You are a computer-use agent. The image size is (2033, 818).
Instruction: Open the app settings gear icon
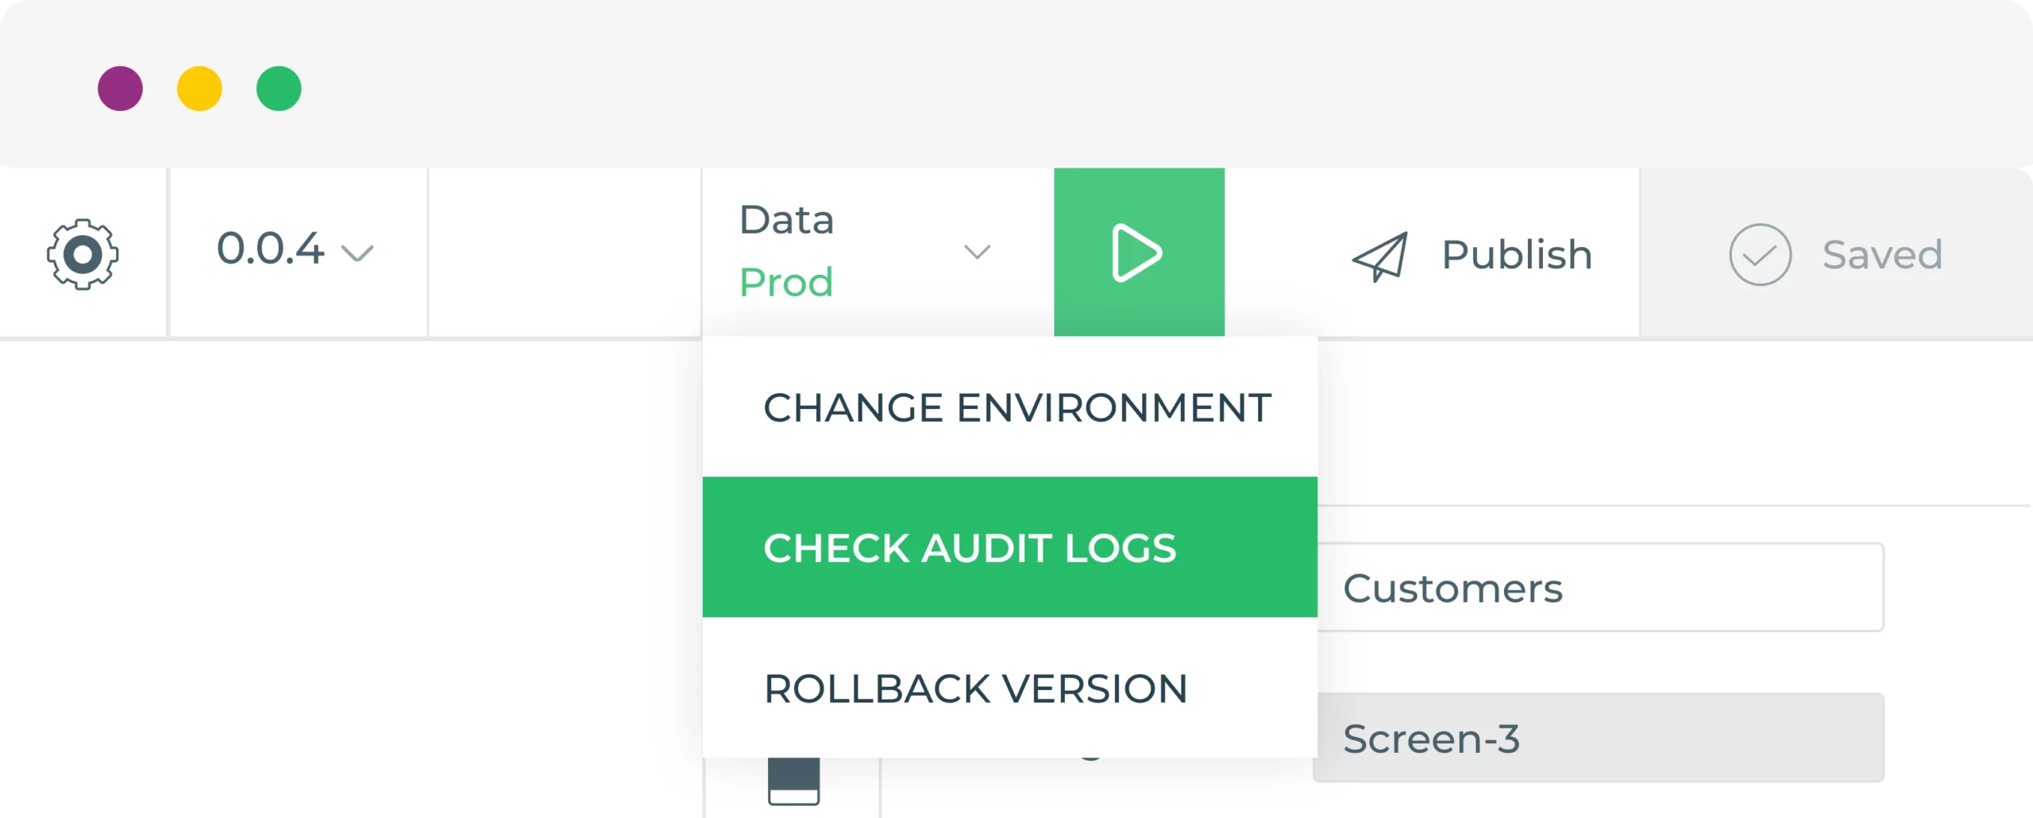pos(83,253)
